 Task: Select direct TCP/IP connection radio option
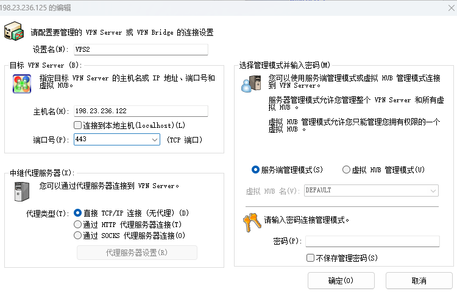77,213
